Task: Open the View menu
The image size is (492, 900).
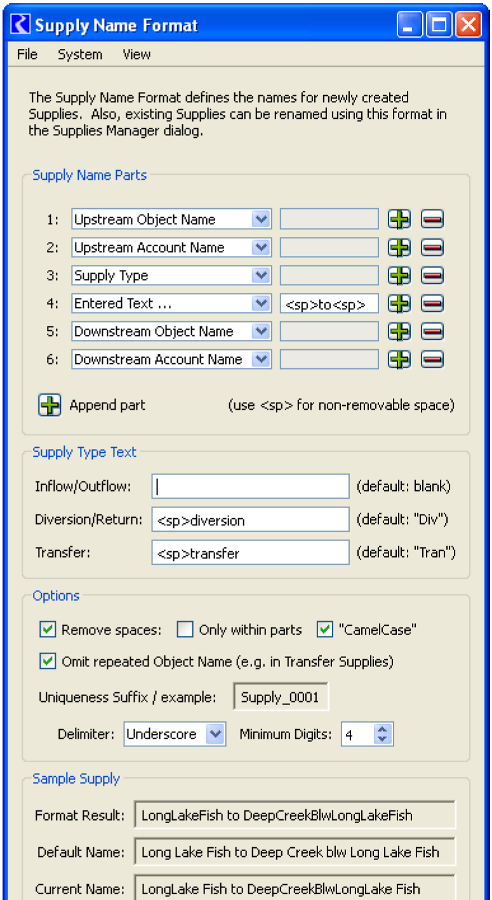Action: click(x=136, y=55)
